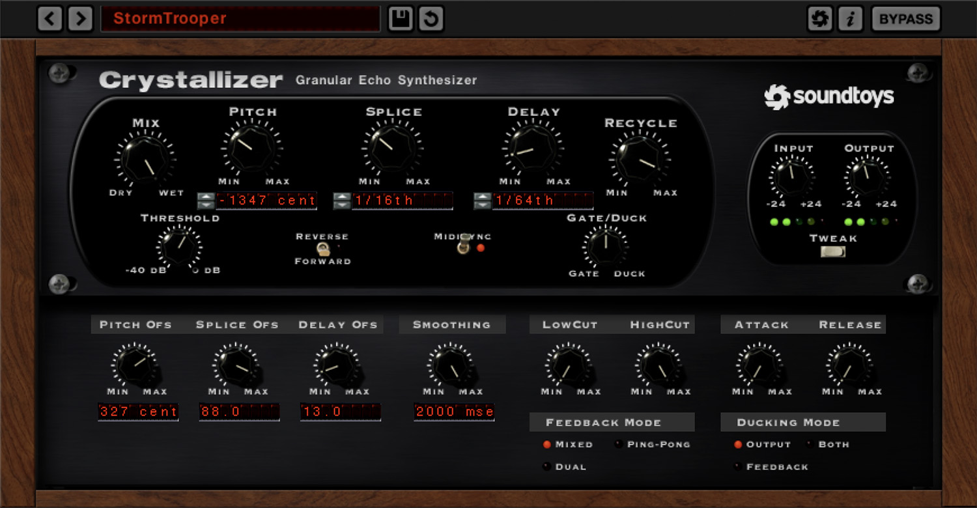Click the 327 cent pitch offset display
Screen dimensions: 977x508
(x=138, y=412)
